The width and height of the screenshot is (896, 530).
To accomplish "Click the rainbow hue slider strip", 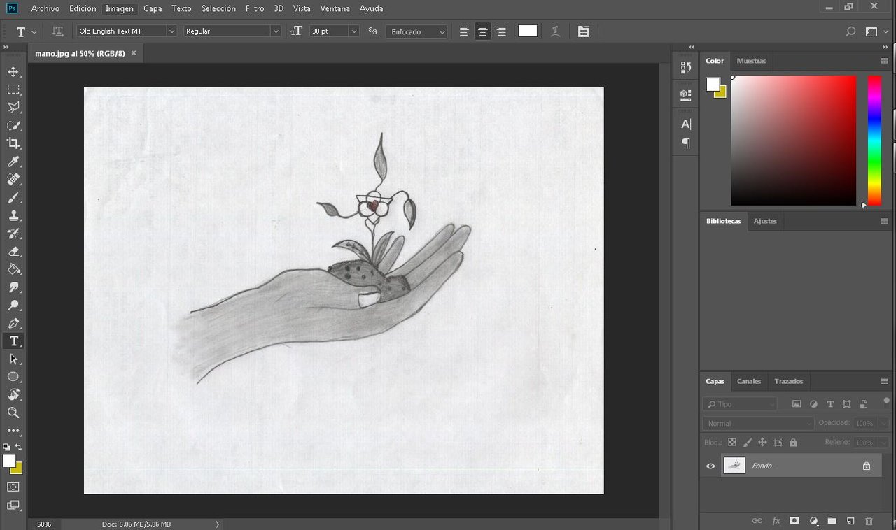I will 874,140.
